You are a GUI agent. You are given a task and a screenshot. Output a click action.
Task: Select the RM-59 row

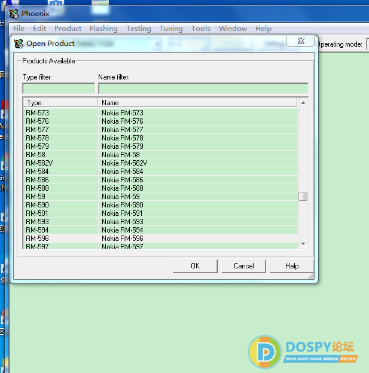160,197
